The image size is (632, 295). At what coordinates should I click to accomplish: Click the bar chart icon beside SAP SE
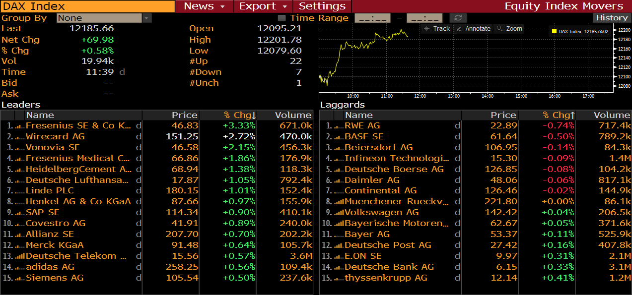pyautogui.click(x=20, y=213)
